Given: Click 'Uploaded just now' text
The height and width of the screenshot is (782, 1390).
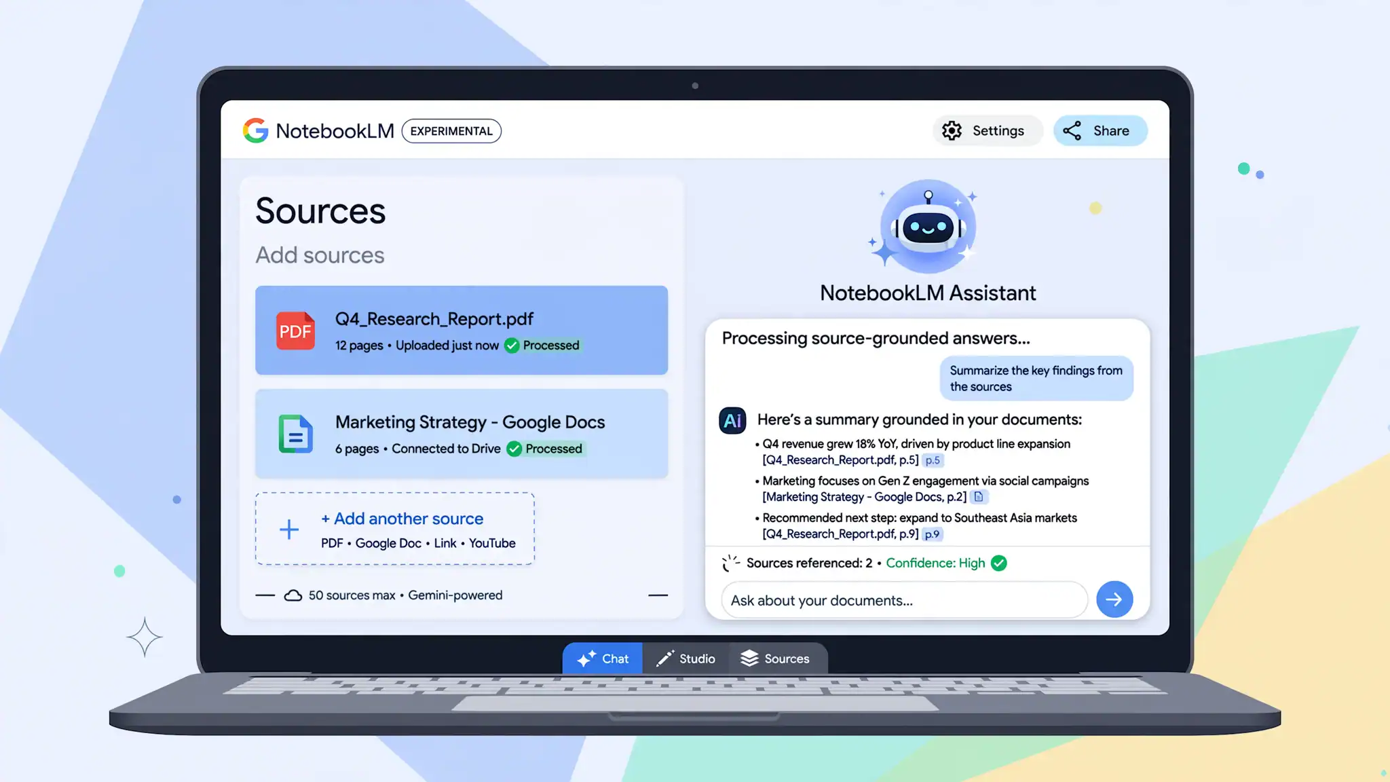Looking at the screenshot, I should [x=447, y=346].
